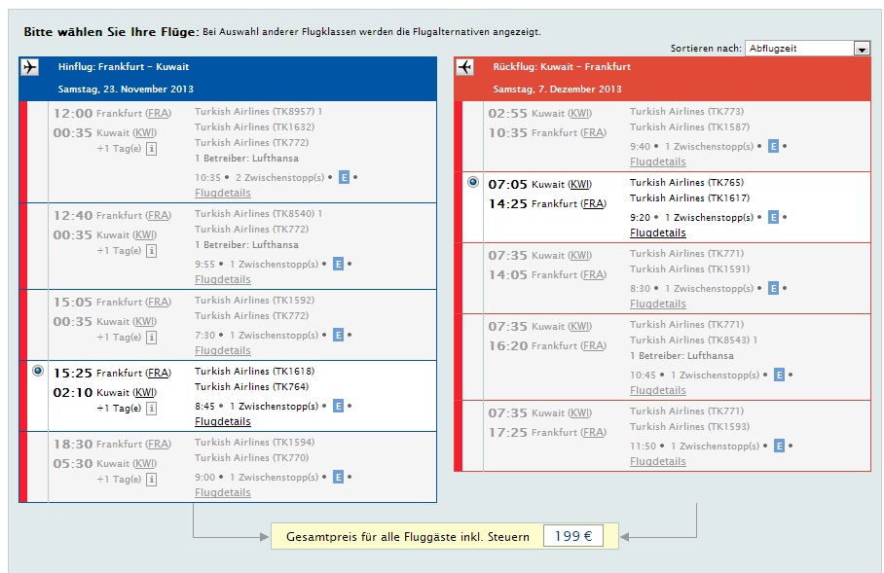Image resolution: width=884 pixels, height=573 pixels.
Task: Click the blue E class icon for the 07:05 Kuwait flight
Action: click(x=773, y=218)
